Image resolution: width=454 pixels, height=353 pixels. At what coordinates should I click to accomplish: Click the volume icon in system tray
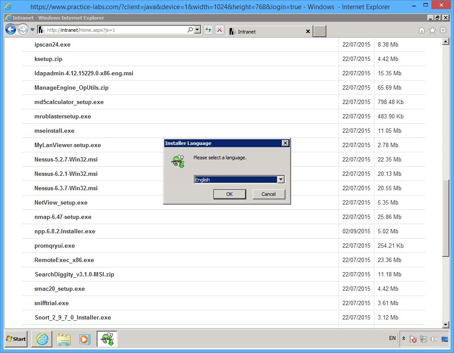coord(434,339)
